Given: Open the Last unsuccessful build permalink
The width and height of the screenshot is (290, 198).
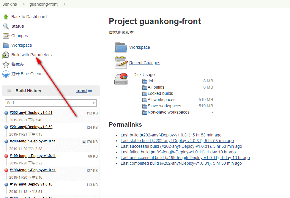Looking at the screenshot, I should click(185, 158).
